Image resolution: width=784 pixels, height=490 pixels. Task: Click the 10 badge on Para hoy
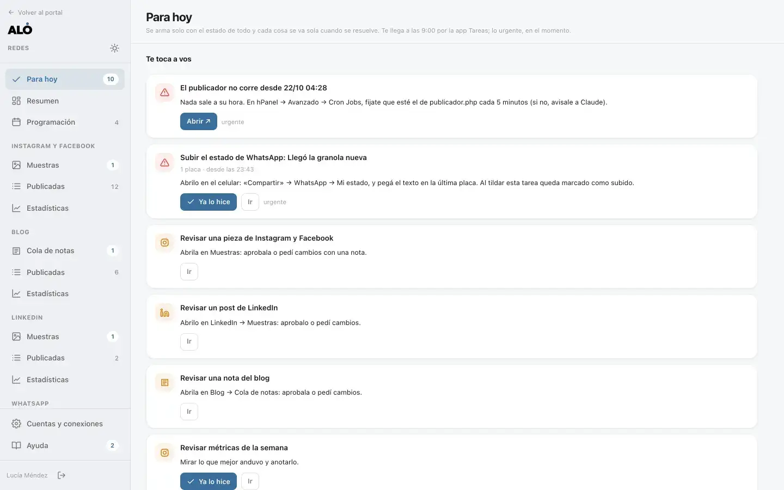pyautogui.click(x=111, y=79)
